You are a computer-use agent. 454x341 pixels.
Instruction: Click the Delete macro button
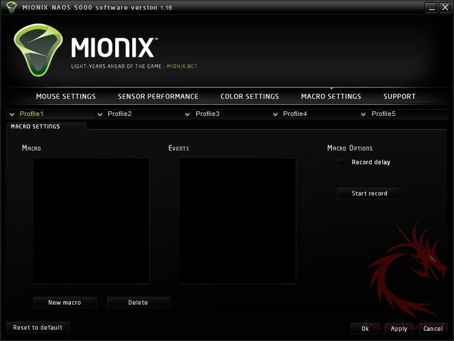138,302
